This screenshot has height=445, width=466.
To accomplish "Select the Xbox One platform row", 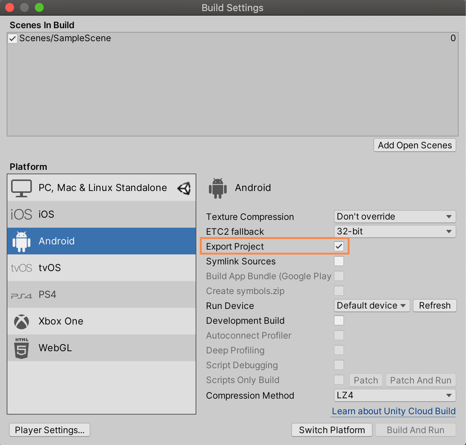I will click(101, 321).
